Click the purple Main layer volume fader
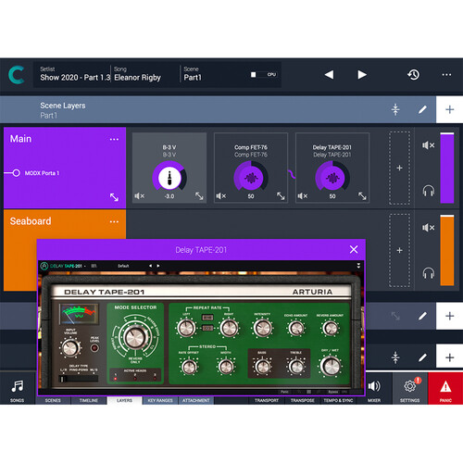Screen dimensions: 463x463 [447, 168]
